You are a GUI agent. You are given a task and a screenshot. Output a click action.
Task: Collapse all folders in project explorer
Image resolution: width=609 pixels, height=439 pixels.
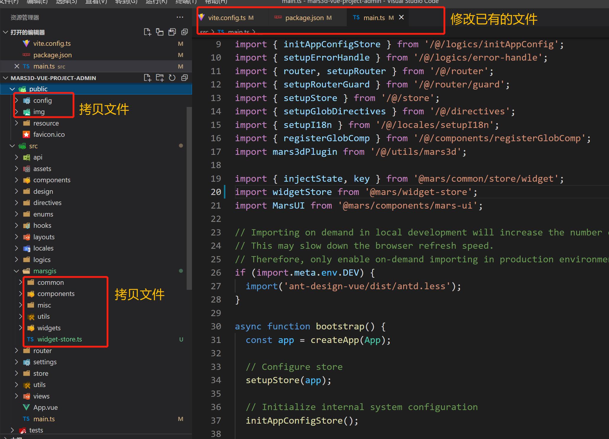[x=185, y=78]
